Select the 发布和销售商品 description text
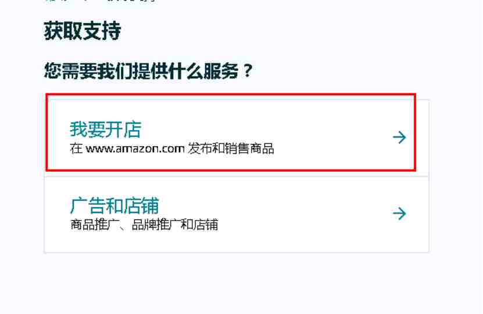 click(231, 149)
